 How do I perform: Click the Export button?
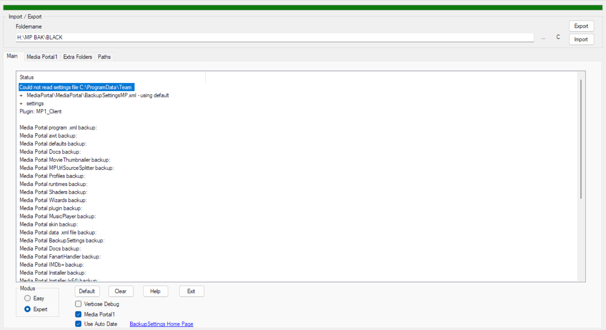581,26
